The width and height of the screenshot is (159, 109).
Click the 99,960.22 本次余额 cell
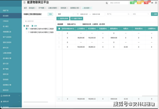[92, 47]
